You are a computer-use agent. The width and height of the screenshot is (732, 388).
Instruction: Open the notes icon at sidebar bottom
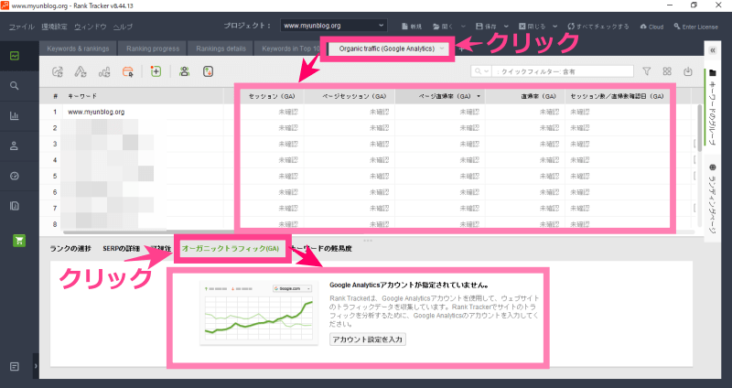15,367
